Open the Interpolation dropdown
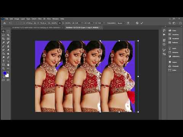This screenshot has width=183, height=137. [x=121, y=23]
